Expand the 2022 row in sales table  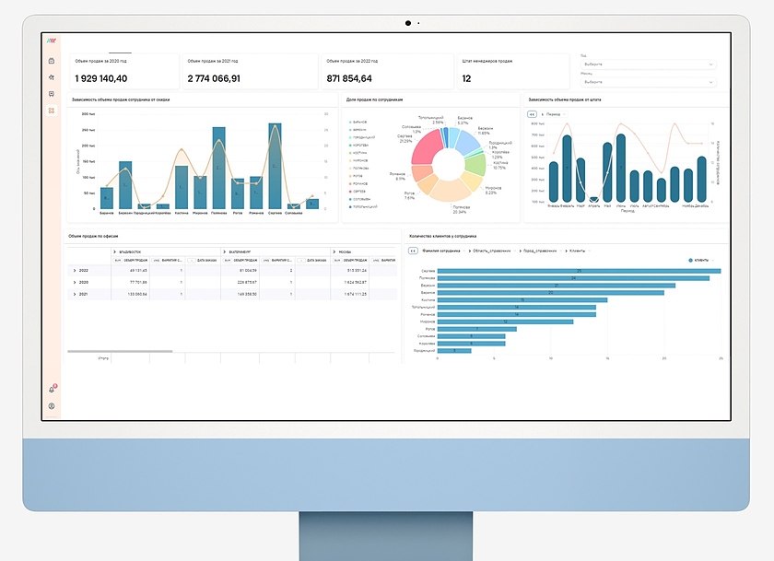coord(74,270)
